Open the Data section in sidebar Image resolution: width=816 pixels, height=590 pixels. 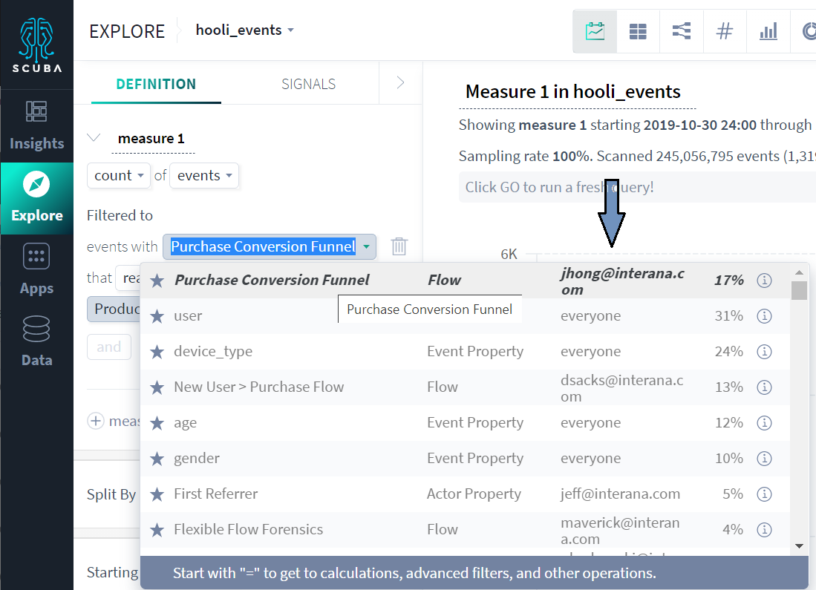point(36,342)
